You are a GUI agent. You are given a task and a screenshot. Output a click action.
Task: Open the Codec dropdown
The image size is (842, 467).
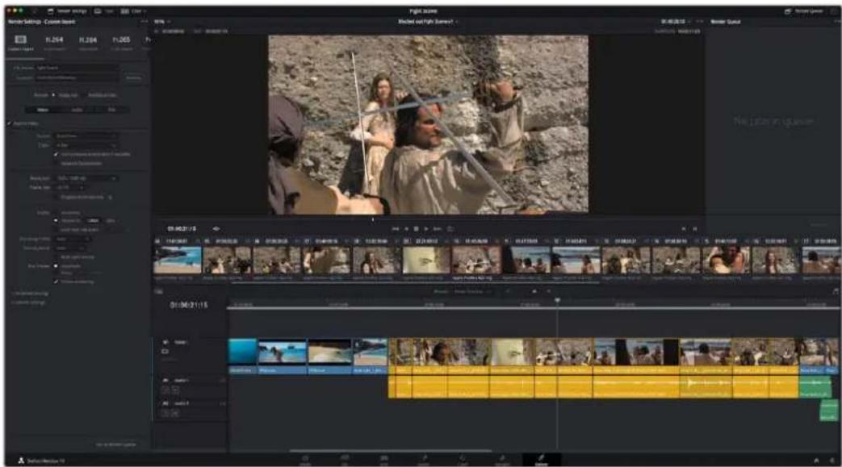(x=86, y=145)
